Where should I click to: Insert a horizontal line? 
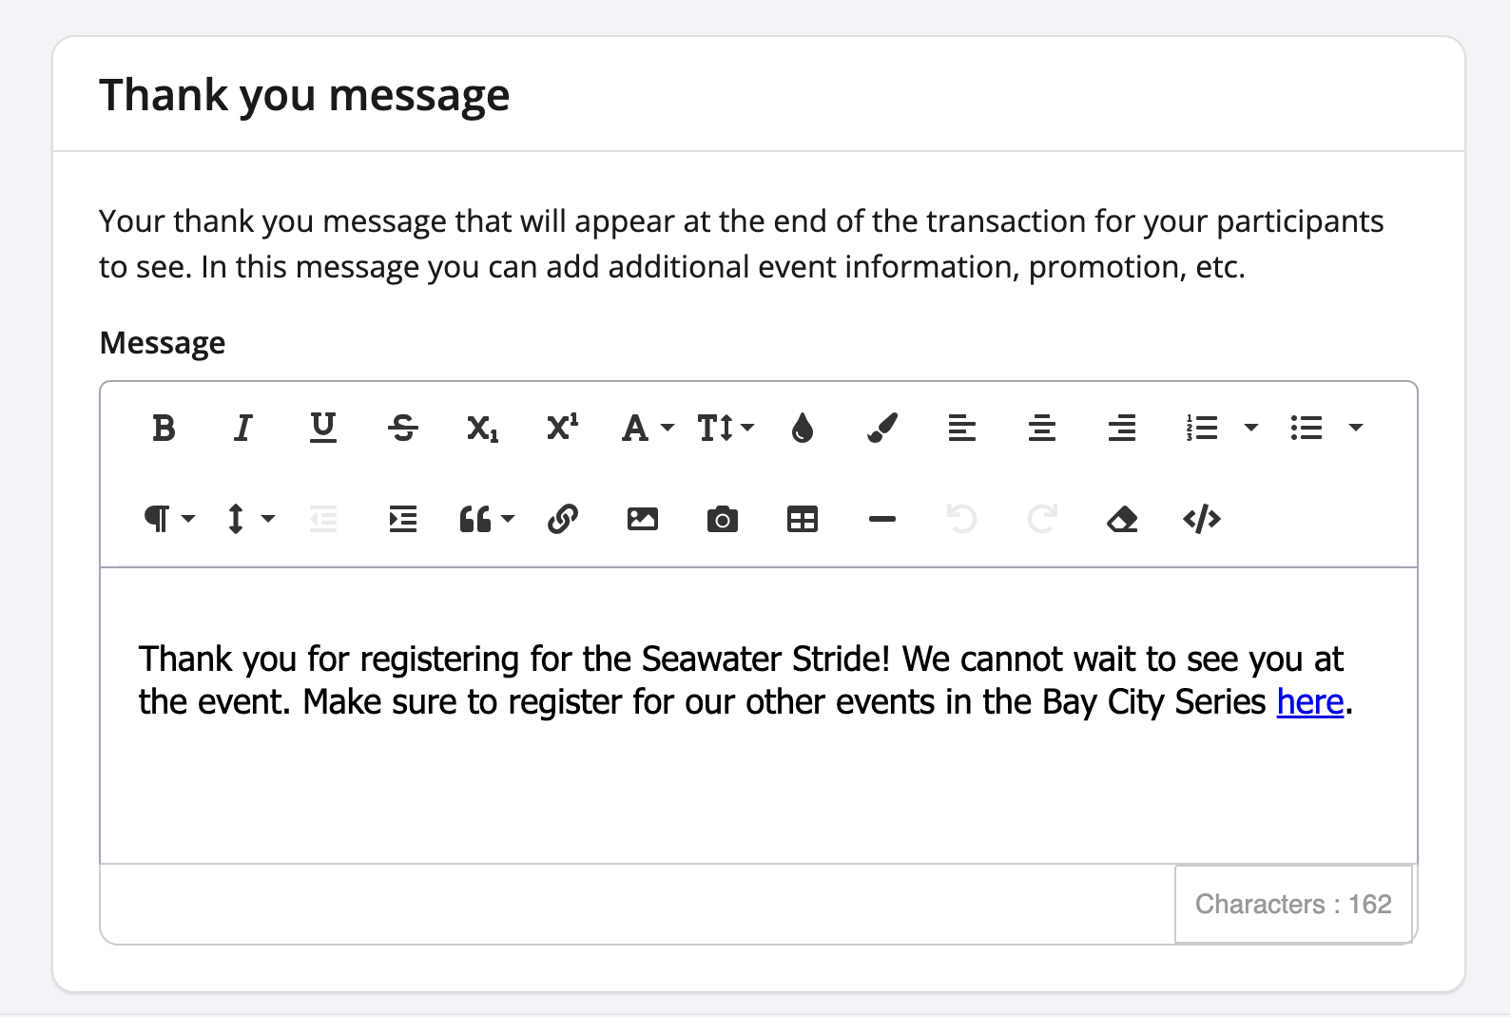882,520
